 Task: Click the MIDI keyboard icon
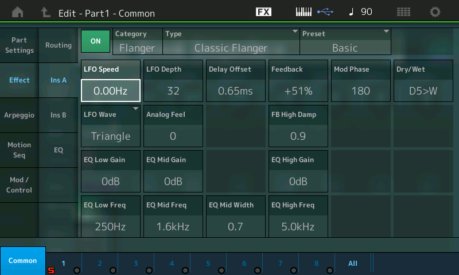(x=306, y=12)
